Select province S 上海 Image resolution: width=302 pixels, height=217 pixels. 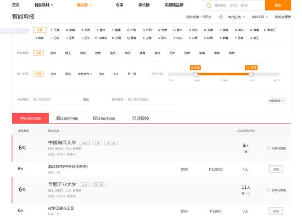pyautogui.click(x=147, y=38)
